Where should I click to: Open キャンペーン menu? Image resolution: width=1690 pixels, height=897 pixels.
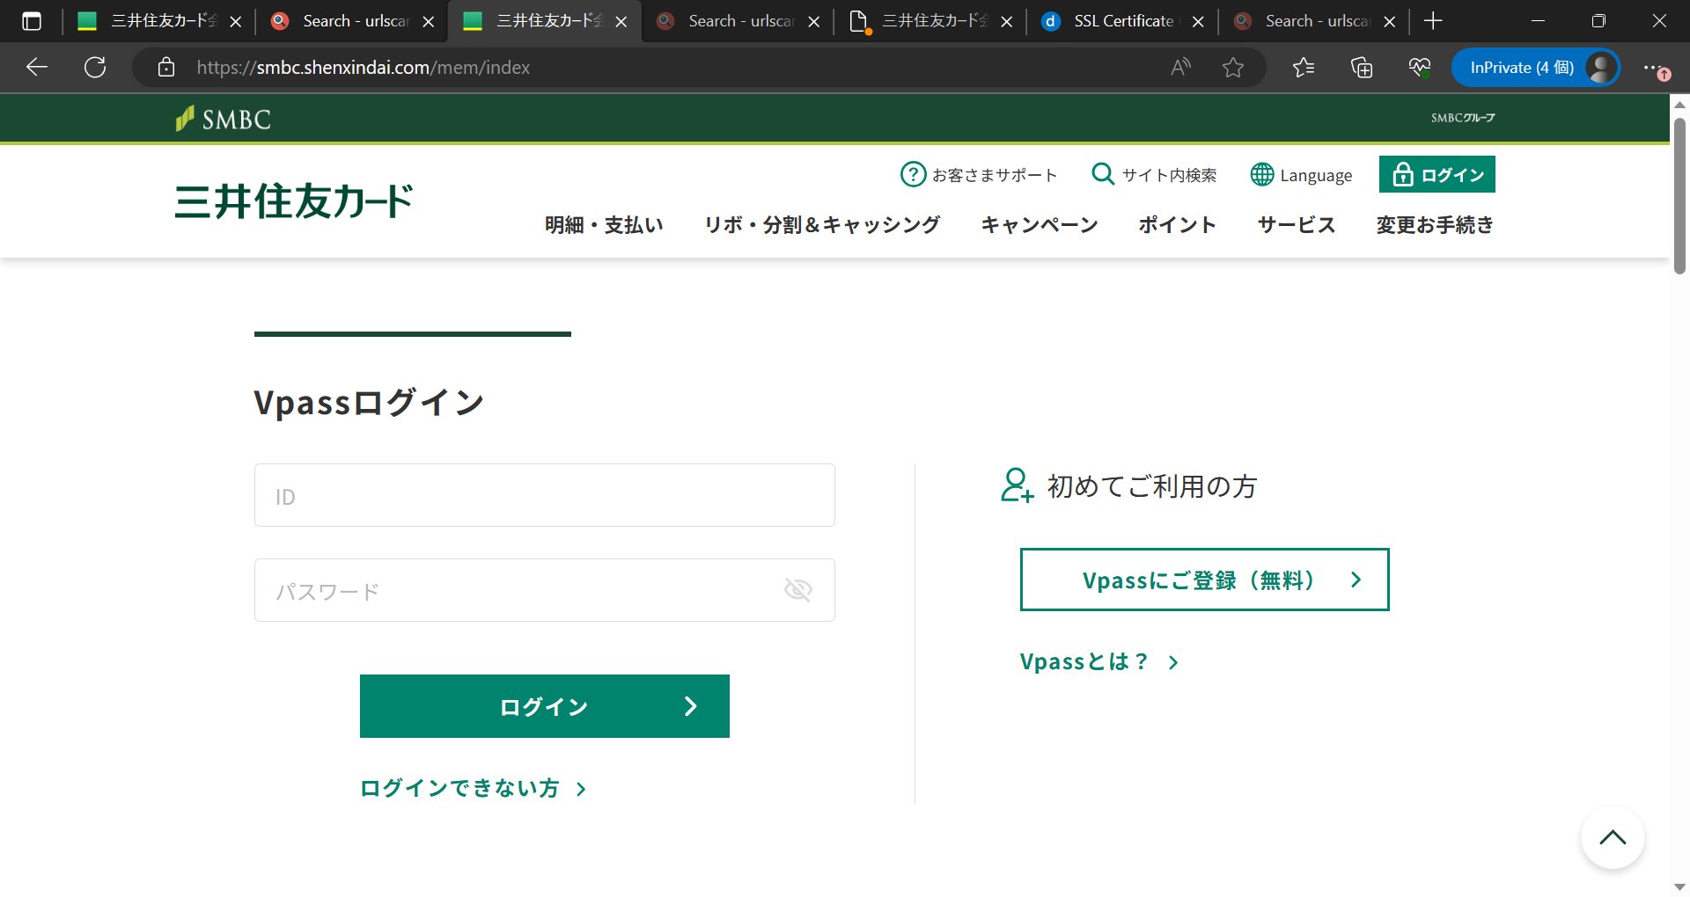[x=1040, y=225]
